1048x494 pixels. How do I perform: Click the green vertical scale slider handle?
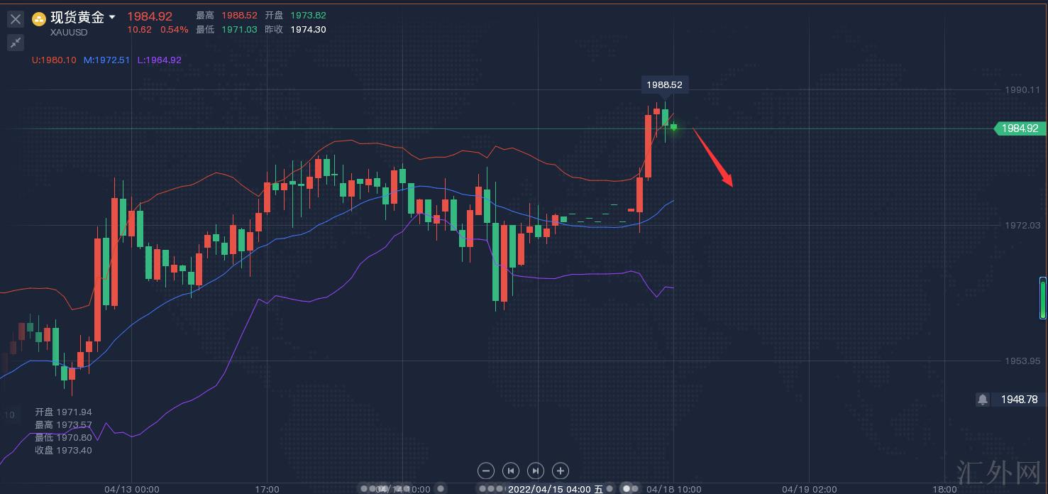pyautogui.click(x=1042, y=298)
